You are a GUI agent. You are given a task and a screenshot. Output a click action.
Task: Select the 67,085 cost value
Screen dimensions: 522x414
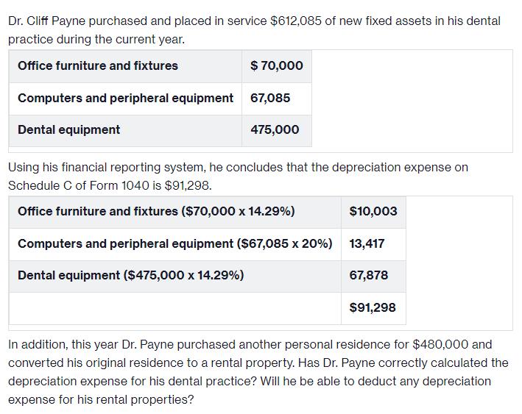pyautogui.click(x=270, y=98)
